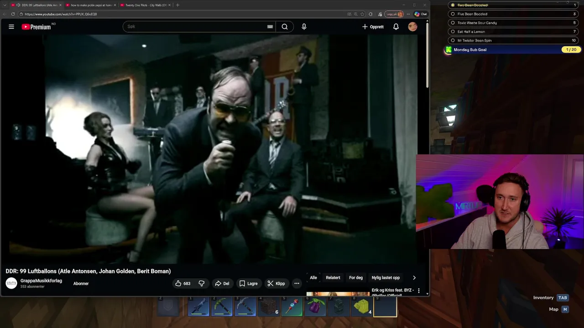The width and height of the screenshot is (584, 328).
Task: Check off Toxic Waste Sour Candy goal
Action: pos(453,23)
